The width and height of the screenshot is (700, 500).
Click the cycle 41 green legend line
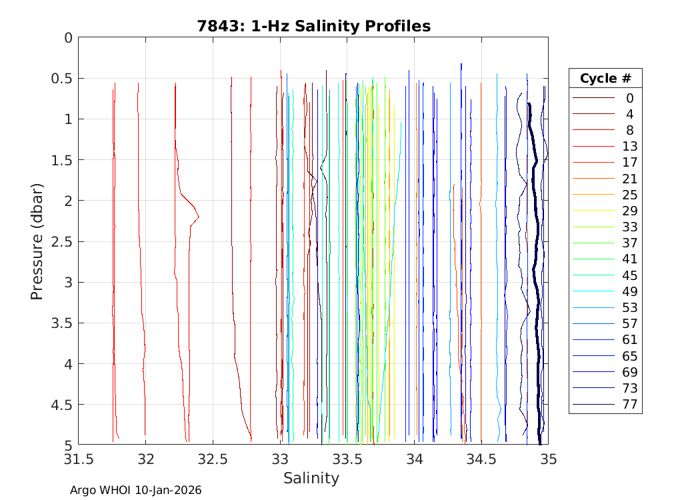click(593, 259)
